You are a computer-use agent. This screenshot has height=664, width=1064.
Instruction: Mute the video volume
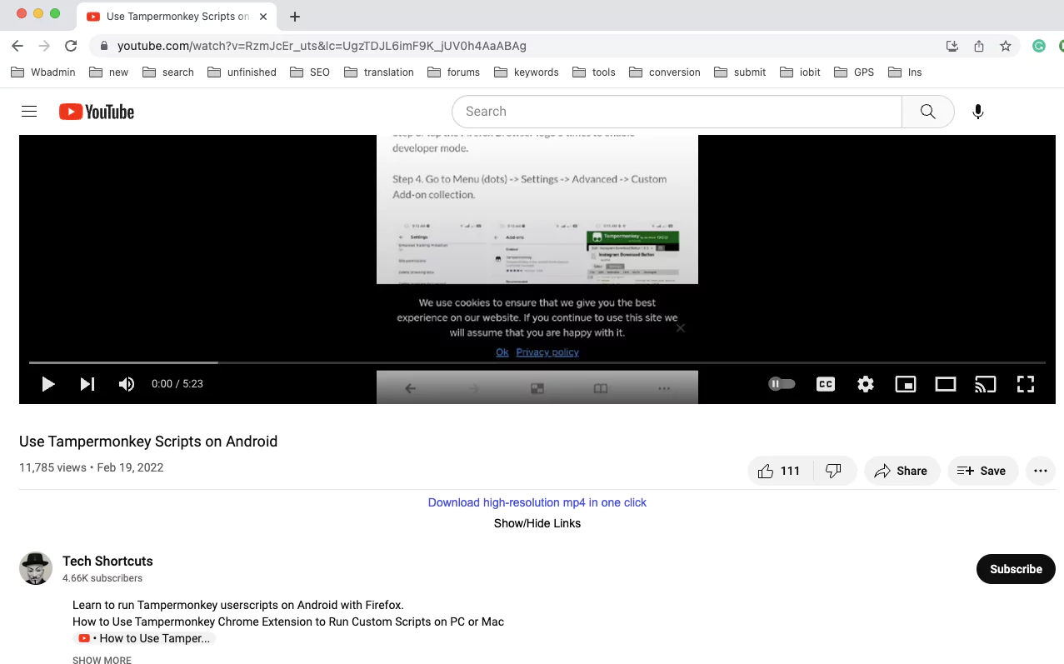coord(126,384)
